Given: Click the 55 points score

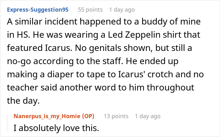Looking at the screenshot, I should click(90, 10).
